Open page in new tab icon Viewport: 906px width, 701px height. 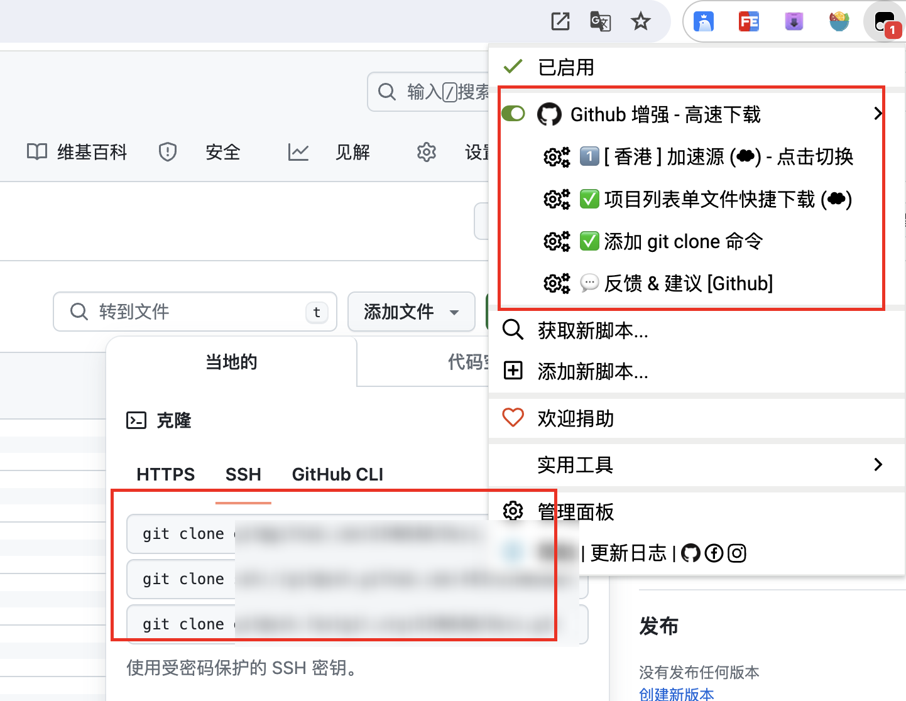[x=560, y=21]
